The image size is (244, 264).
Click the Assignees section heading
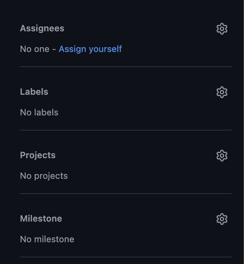[x=42, y=28]
